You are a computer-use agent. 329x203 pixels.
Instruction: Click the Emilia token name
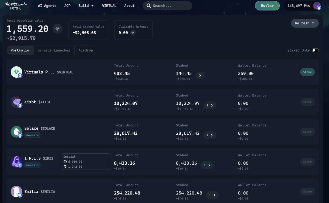point(31,191)
